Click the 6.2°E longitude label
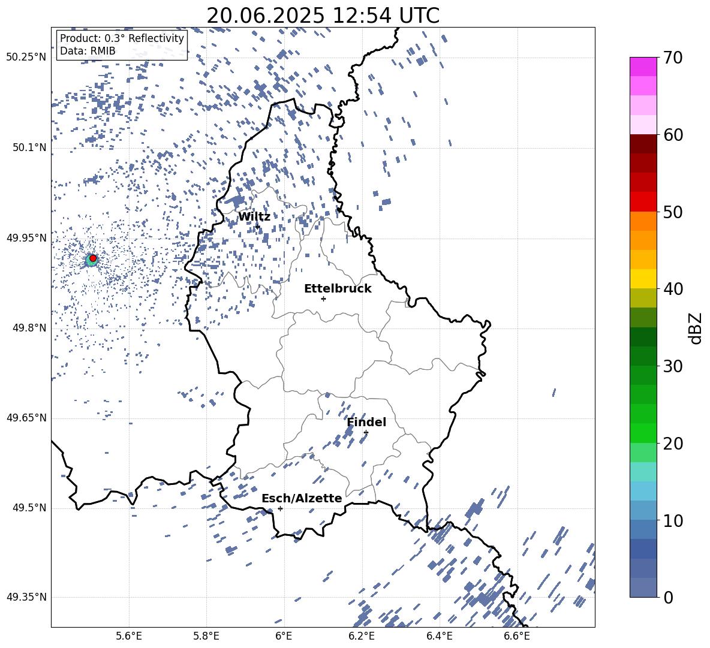This screenshot has height=648, width=710. 362,636
